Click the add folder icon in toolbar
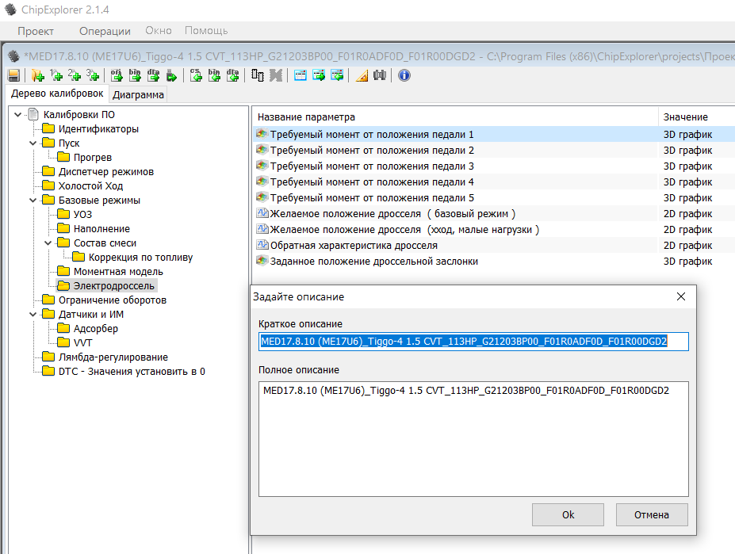Screen dimensions: 735x554 [x=37, y=75]
